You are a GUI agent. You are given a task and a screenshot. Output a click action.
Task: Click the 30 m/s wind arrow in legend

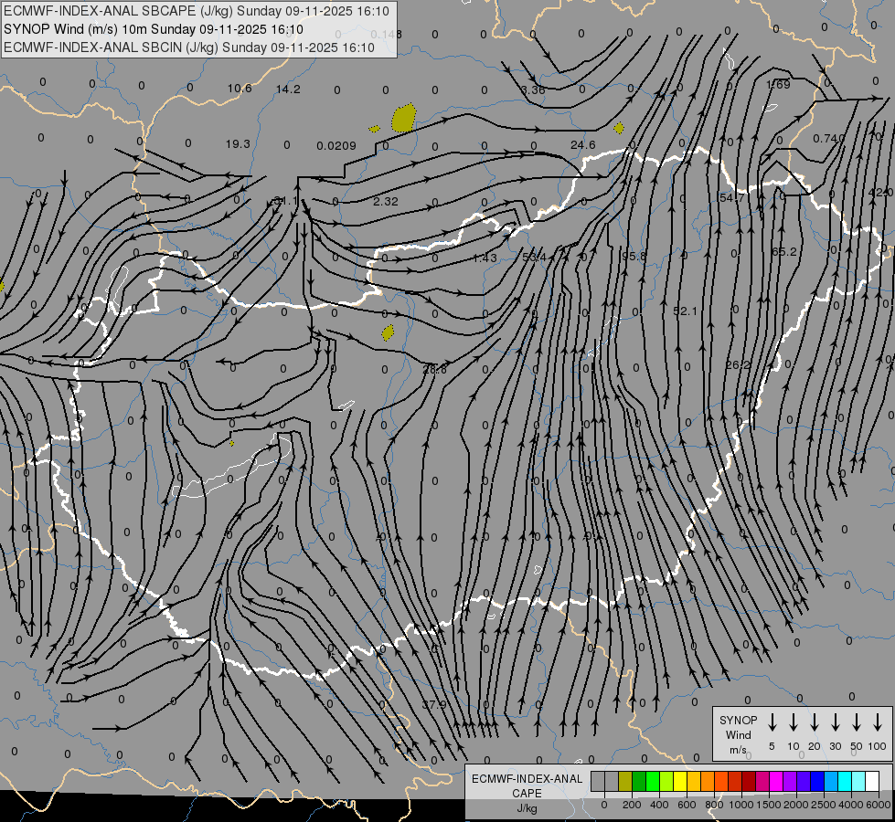click(835, 722)
